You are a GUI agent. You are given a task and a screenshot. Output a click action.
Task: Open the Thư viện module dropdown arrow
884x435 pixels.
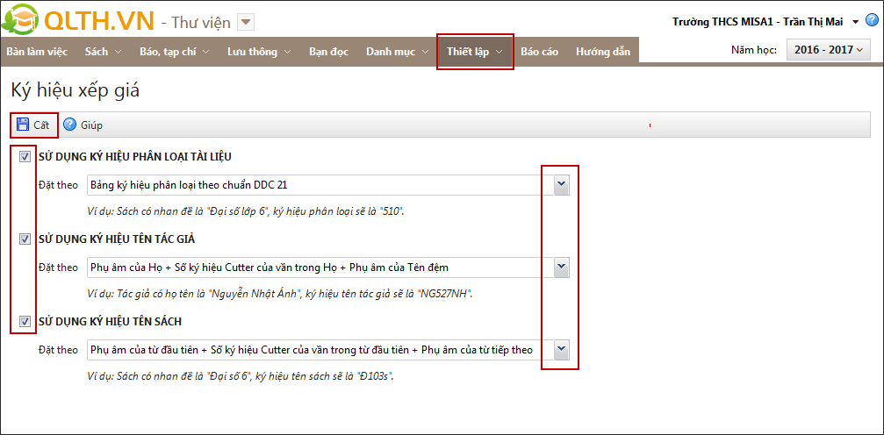[247, 23]
